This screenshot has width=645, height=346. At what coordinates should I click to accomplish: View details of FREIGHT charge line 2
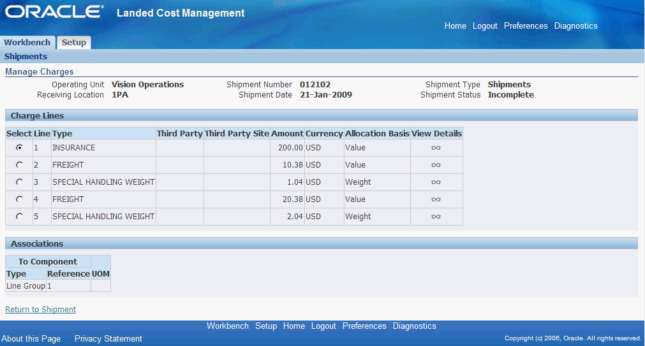[436, 165]
